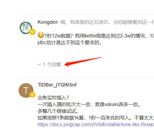The height and width of the screenshot is (131, 154).
Task: Expand replies with the chevron beside 1 个回复
Action: click(39, 65)
